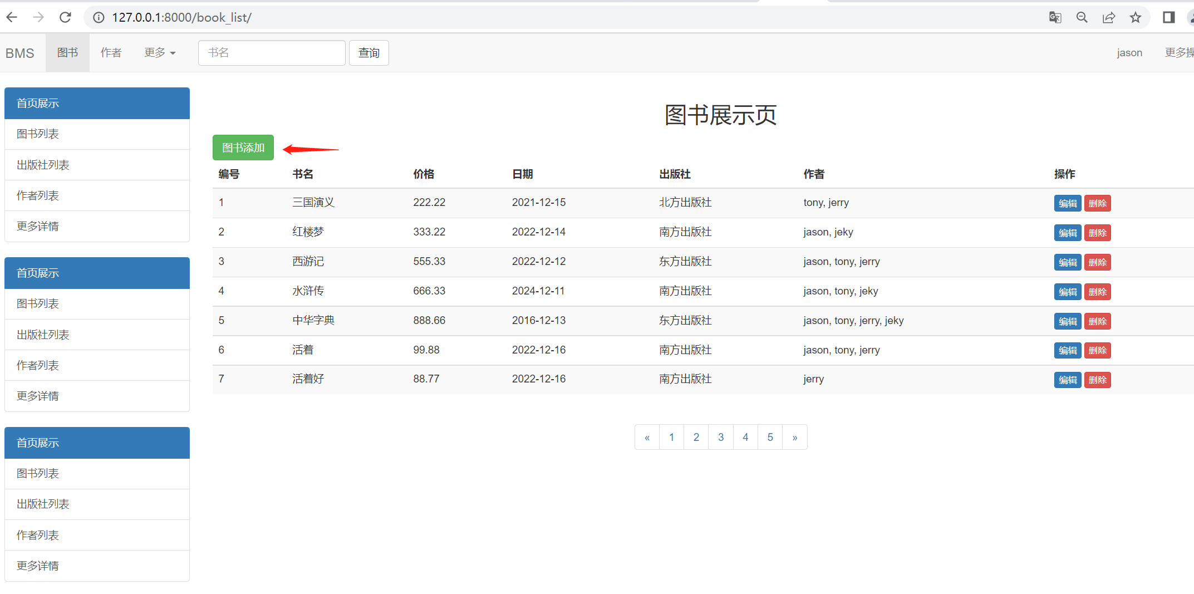Open 出版社列表 in first sidebar panel
The image size is (1194, 594).
click(x=97, y=165)
